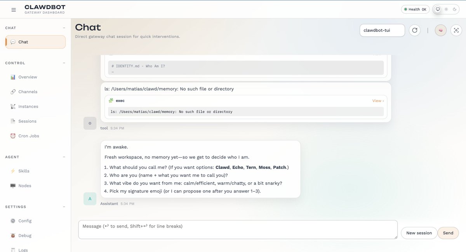Open Cron Jobs page

(35, 136)
